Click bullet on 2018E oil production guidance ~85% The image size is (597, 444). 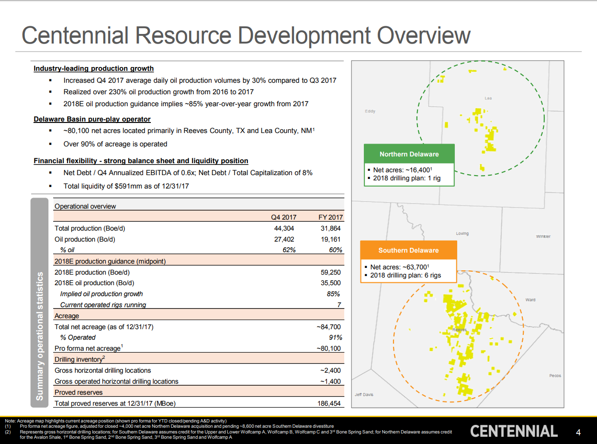pyautogui.click(x=186, y=104)
